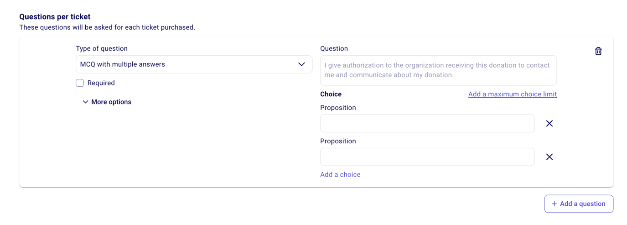Click the chevron icon beside More options
Screen dimensions: 627x225
(85, 102)
